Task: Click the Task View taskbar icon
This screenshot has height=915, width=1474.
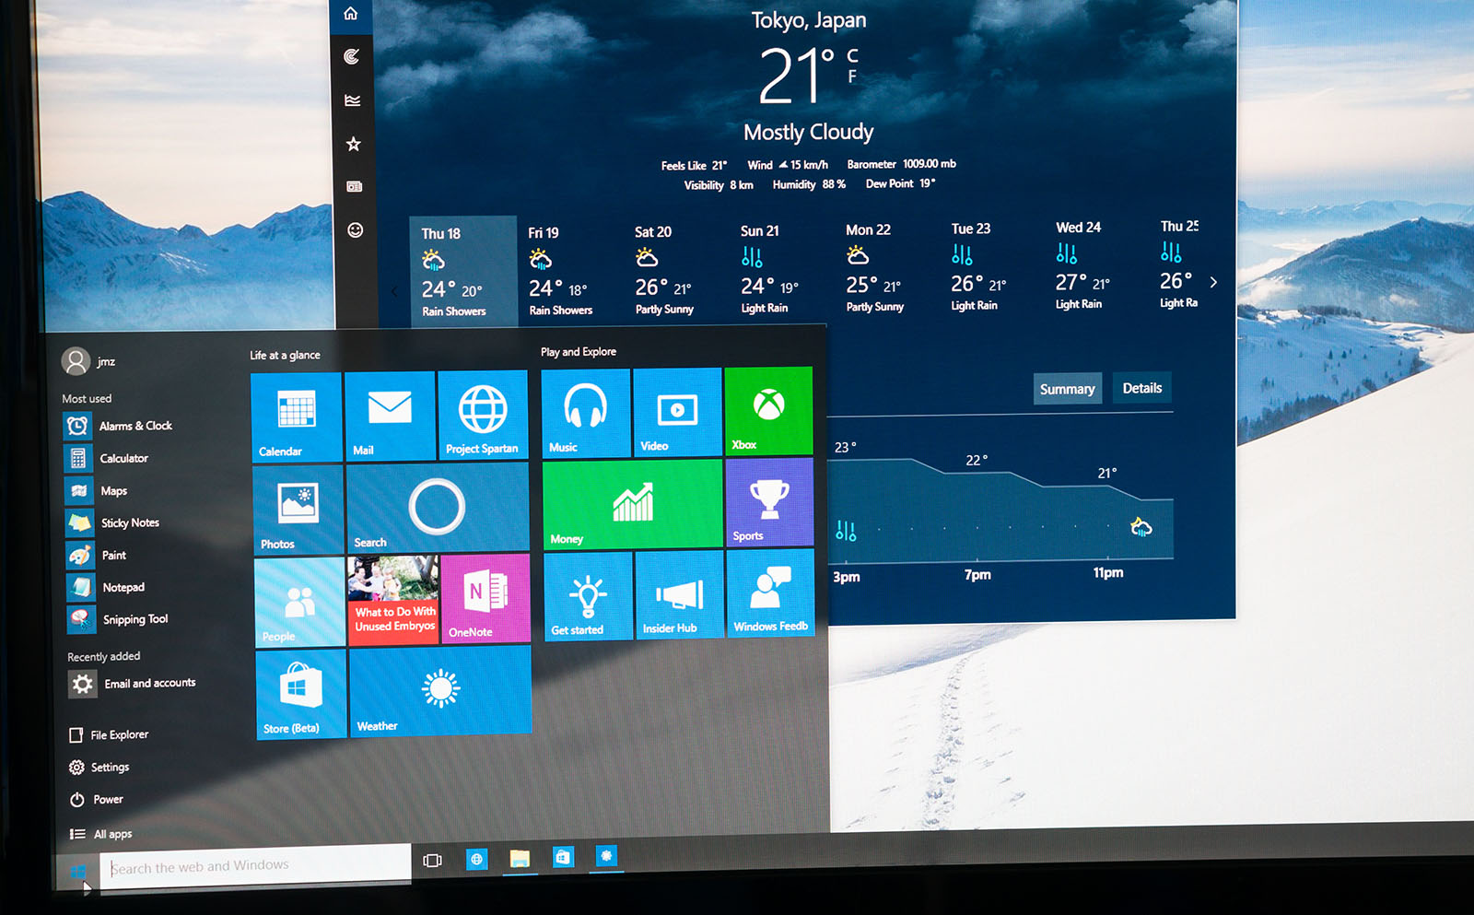Action: pos(432,861)
